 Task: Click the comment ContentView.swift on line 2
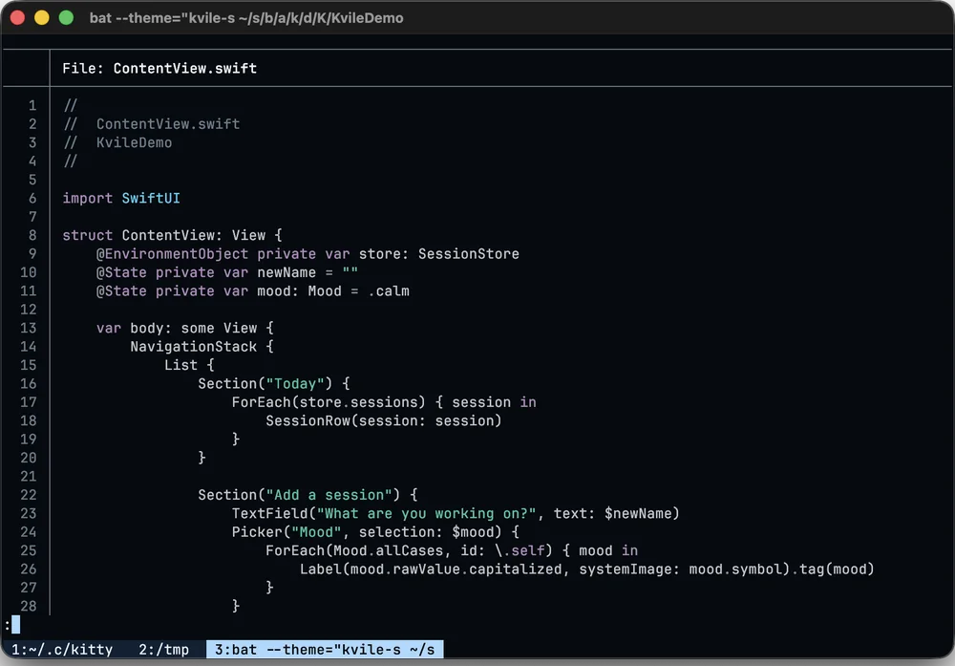[x=168, y=124]
